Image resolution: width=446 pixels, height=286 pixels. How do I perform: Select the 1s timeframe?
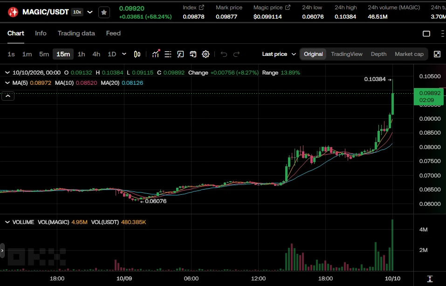(11, 54)
